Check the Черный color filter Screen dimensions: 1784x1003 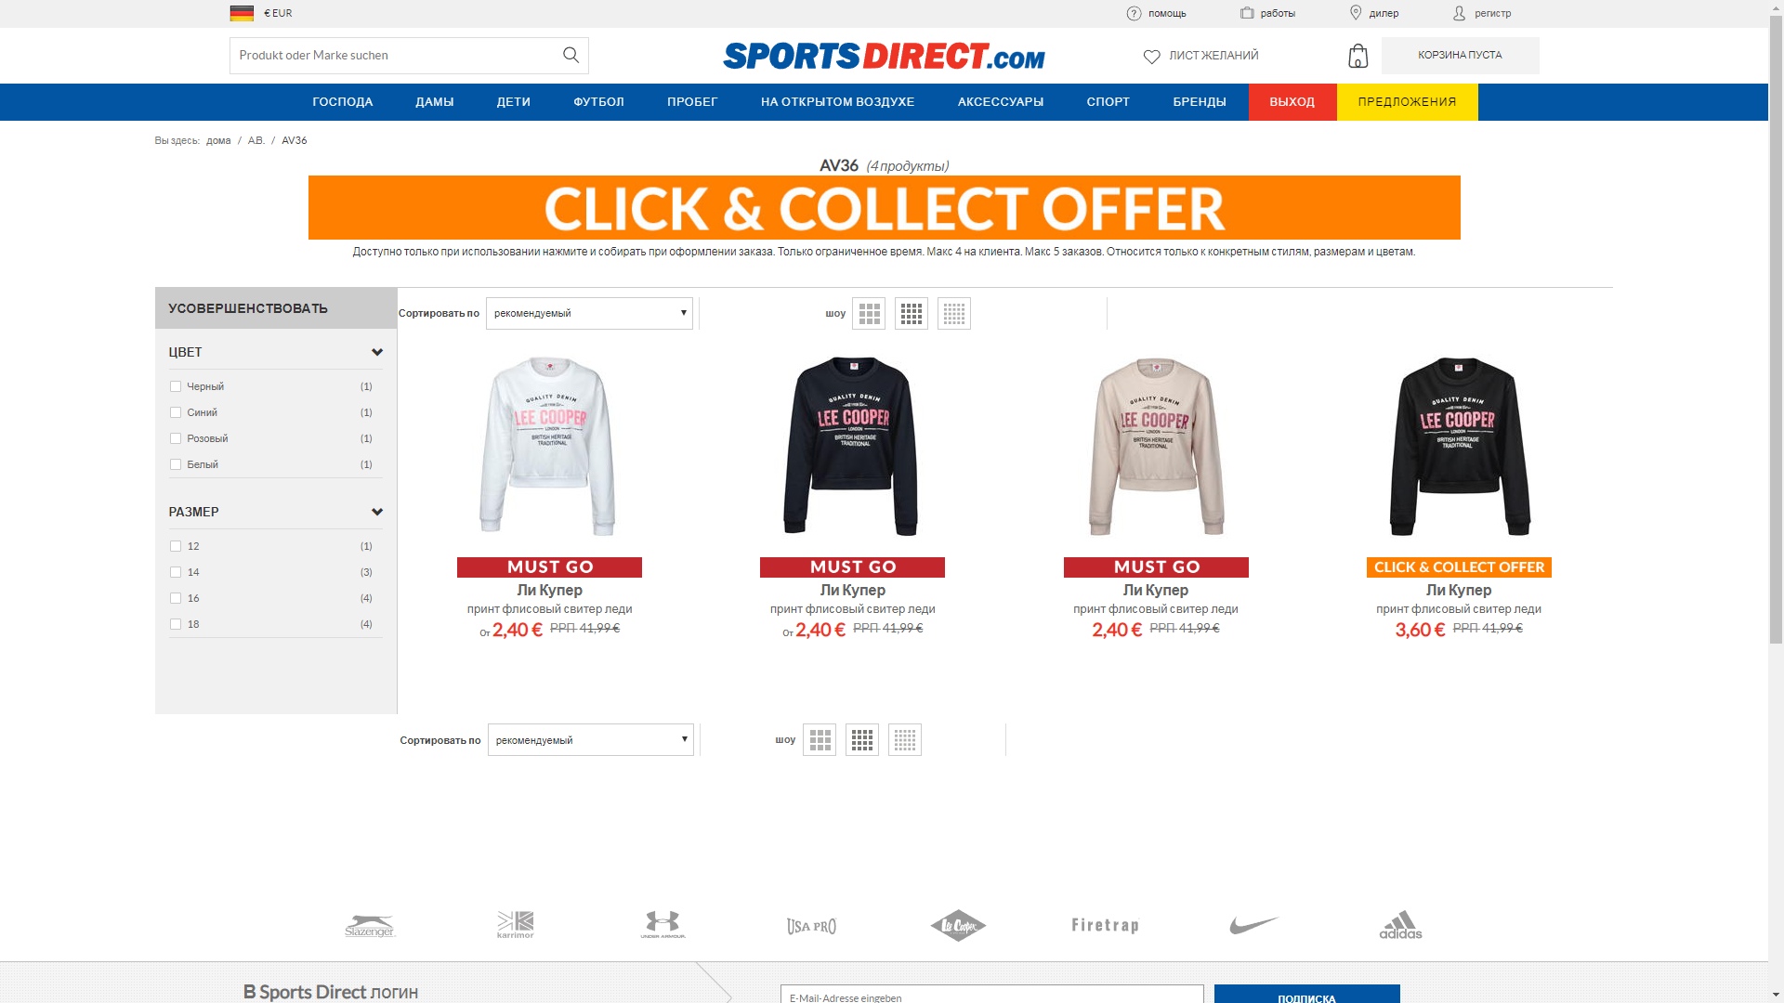[x=175, y=386]
